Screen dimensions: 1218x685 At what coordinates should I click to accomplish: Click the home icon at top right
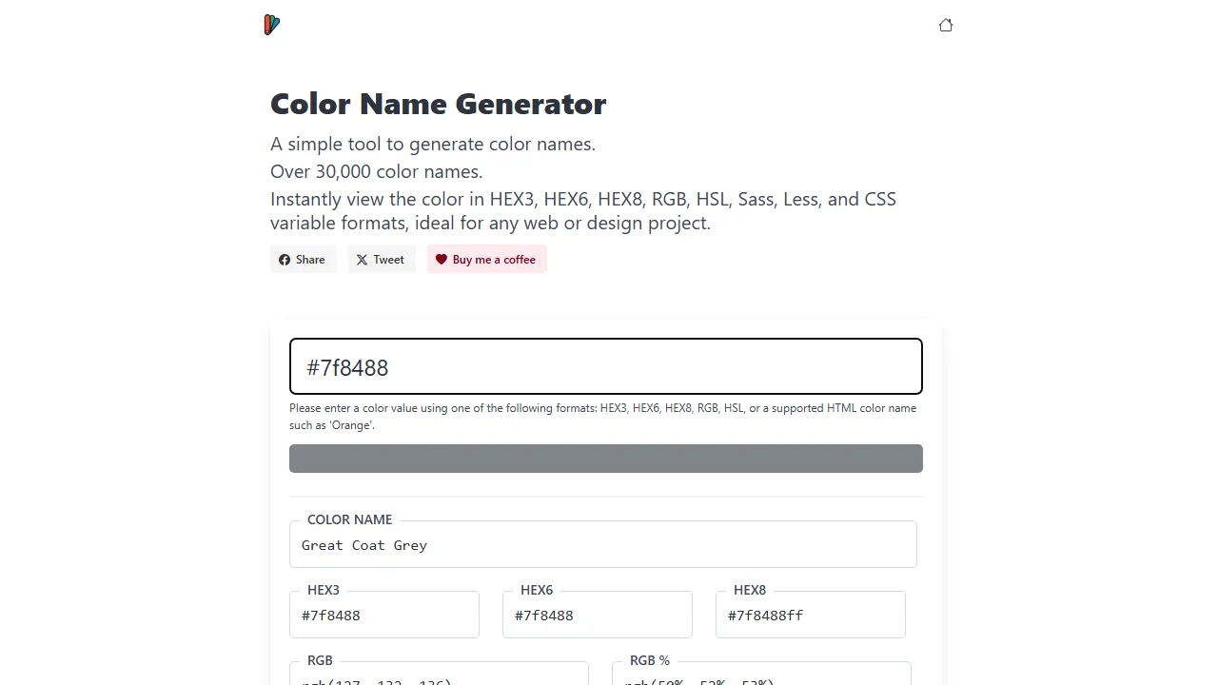point(946,25)
